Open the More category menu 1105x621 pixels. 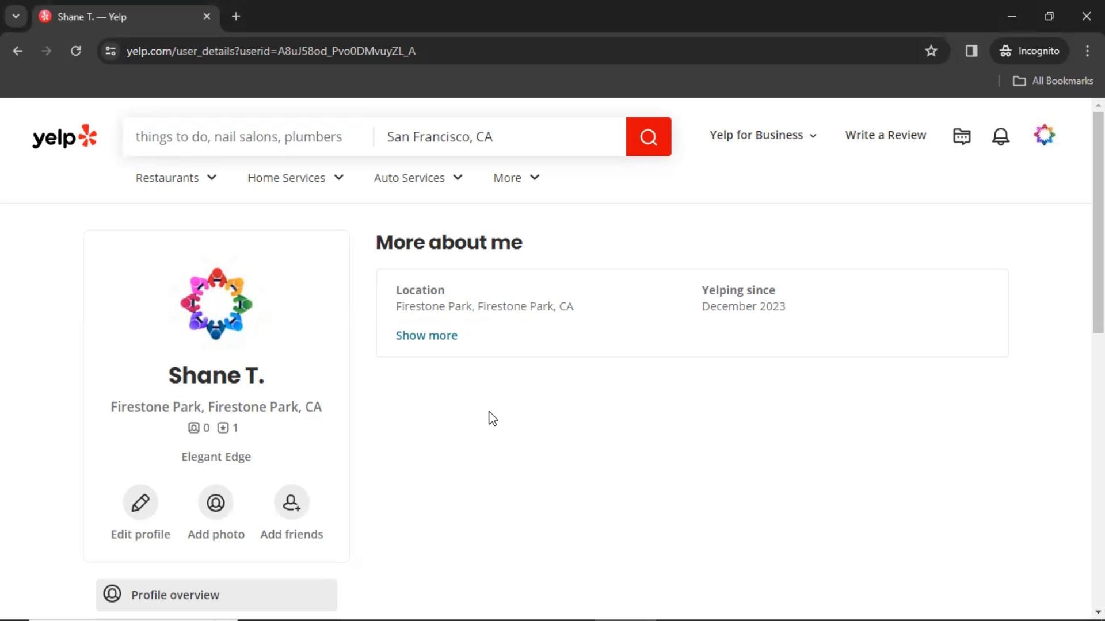516,178
